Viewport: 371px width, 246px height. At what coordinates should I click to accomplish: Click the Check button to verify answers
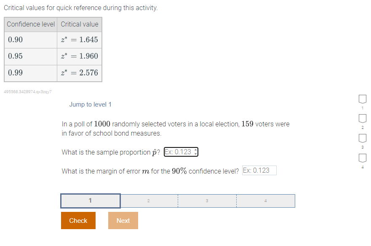point(78,220)
